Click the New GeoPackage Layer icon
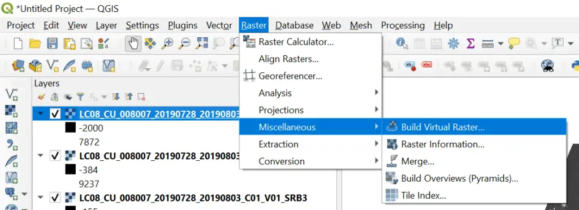The height and width of the screenshot is (210, 579). [35, 66]
